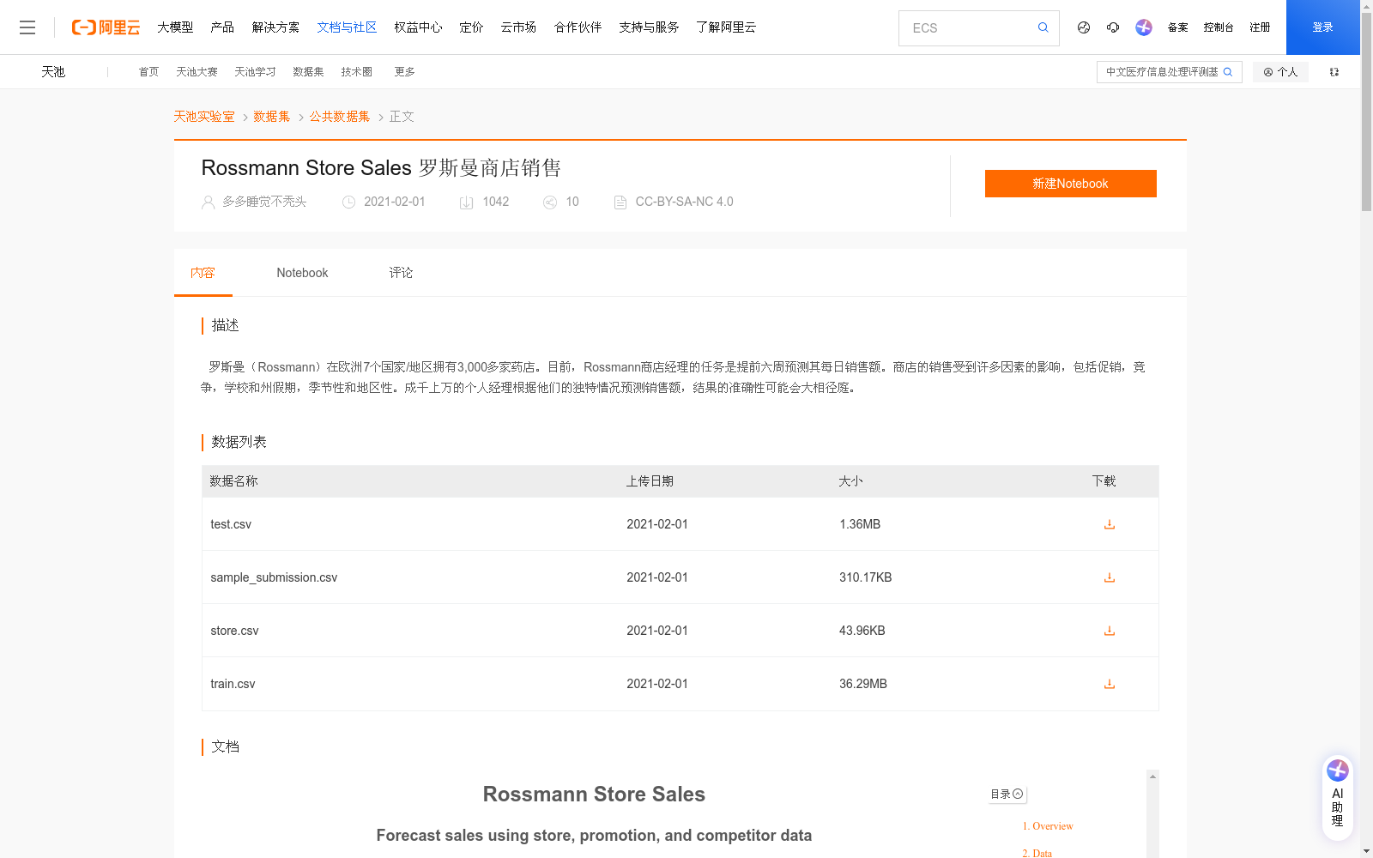The image size is (1373, 858).
Task: Click the Alibaba Cloud logo
Action: [x=106, y=27]
